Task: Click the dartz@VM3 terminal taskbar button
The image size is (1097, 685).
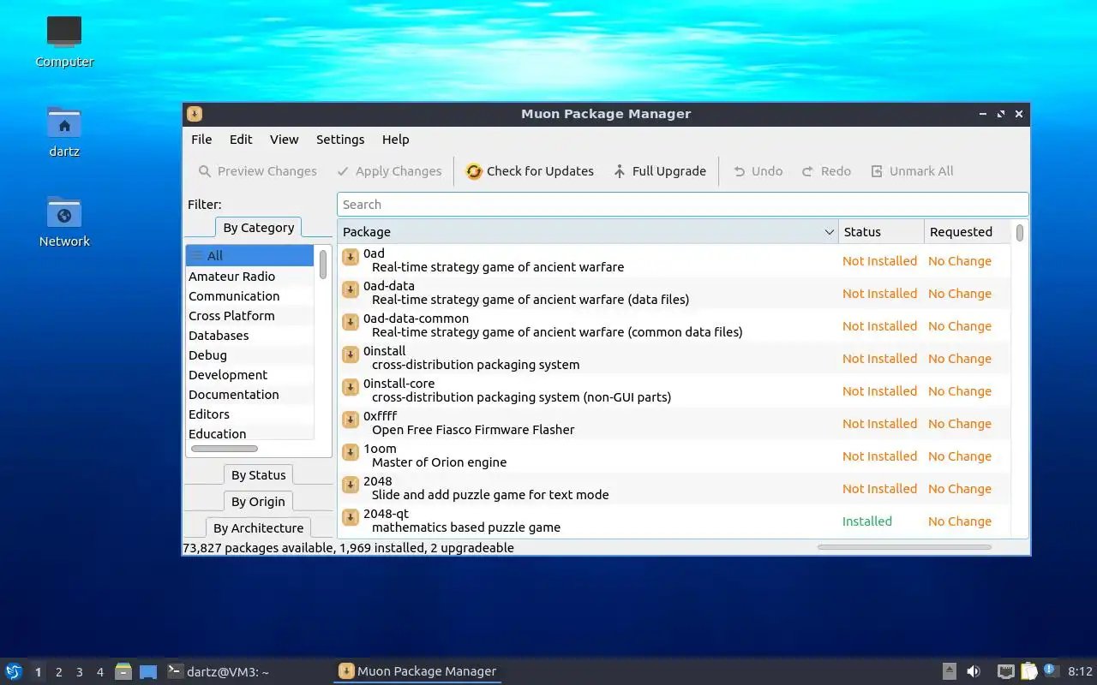Action: click(246, 671)
